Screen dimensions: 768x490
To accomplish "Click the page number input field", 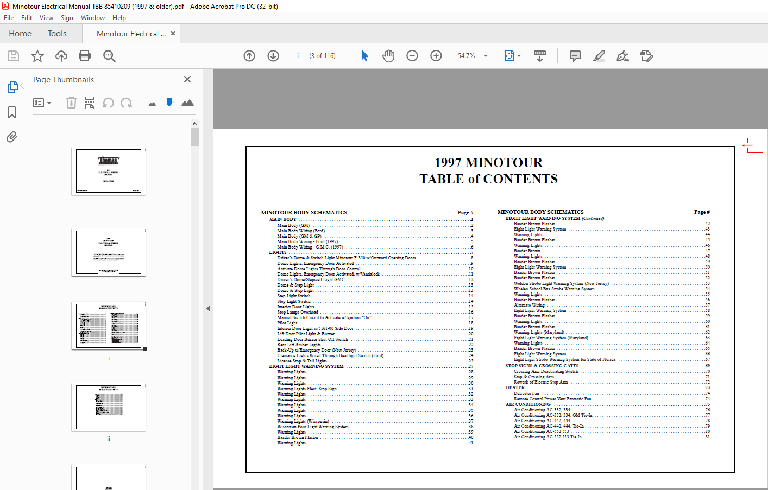I will click(x=298, y=56).
